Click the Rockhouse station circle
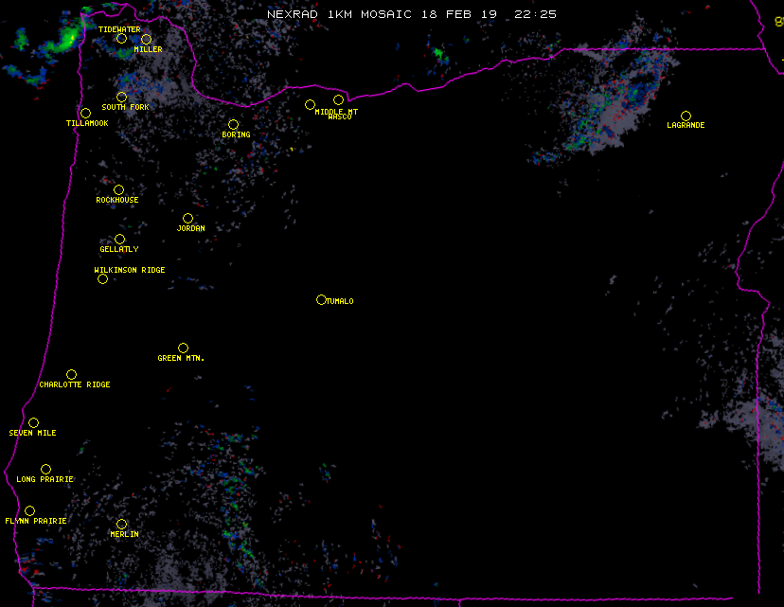This screenshot has width=784, height=607. pos(118,190)
